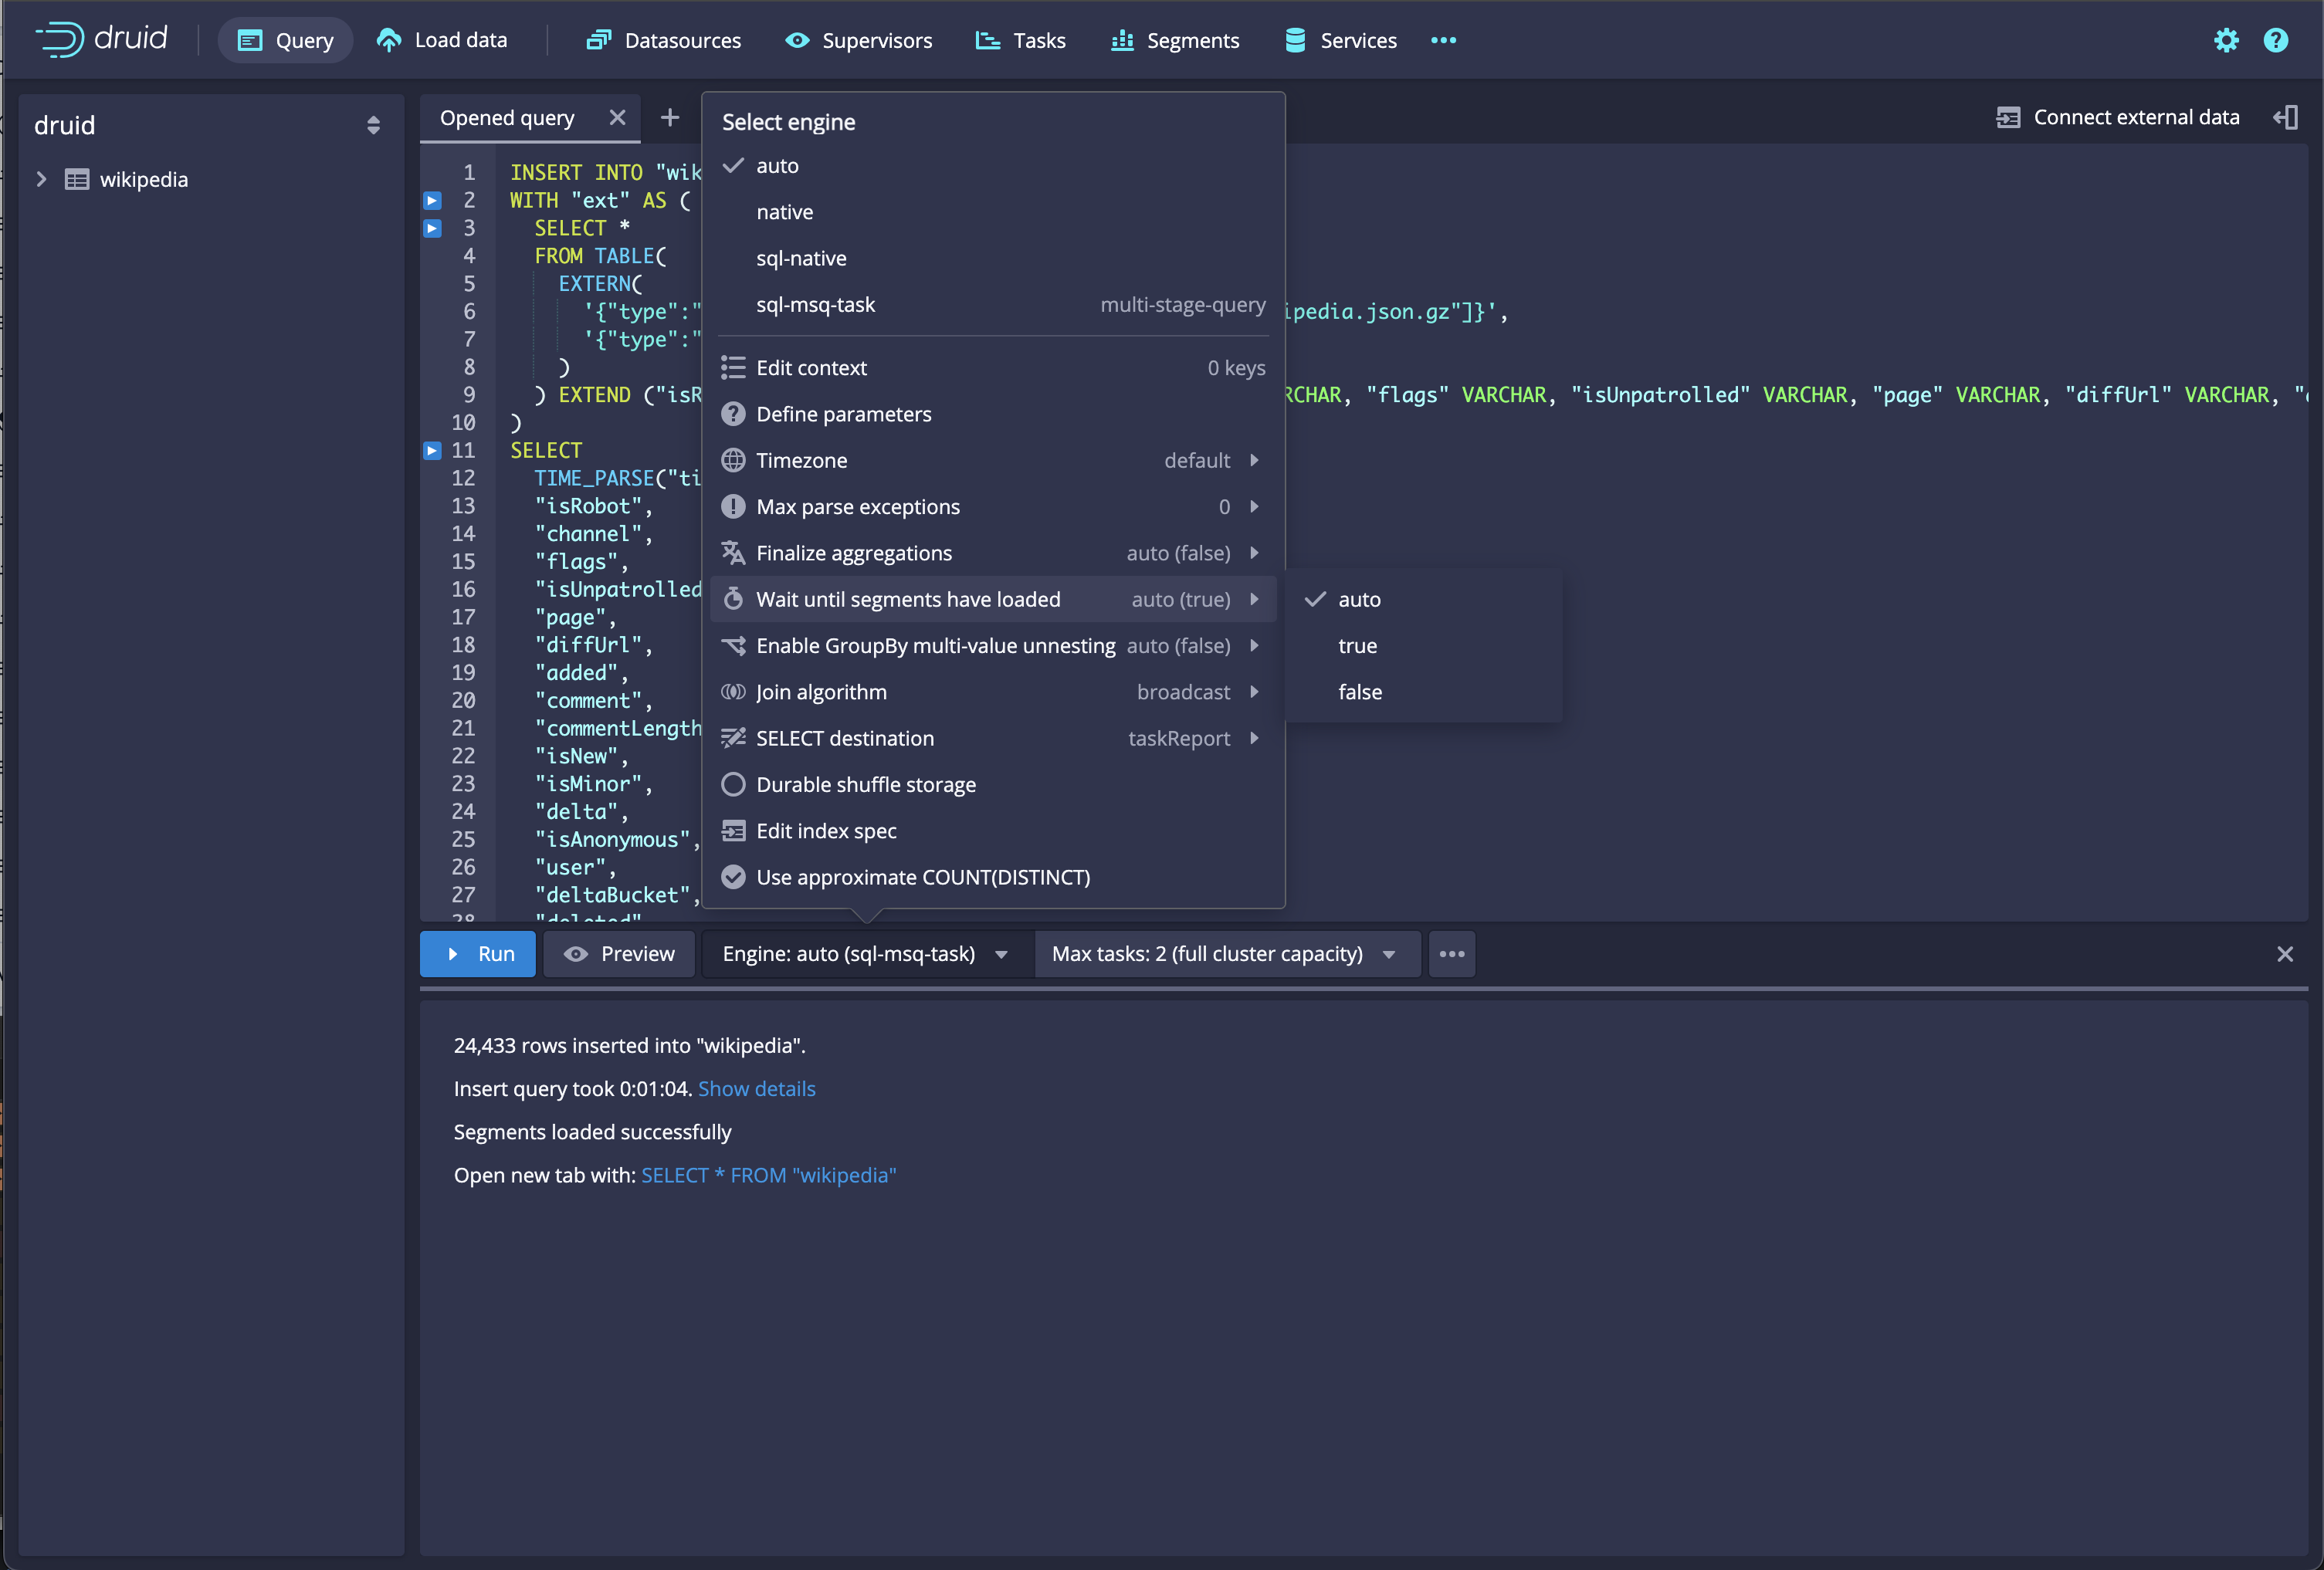Click the Show details link
The width and height of the screenshot is (2324, 1570).
(756, 1089)
